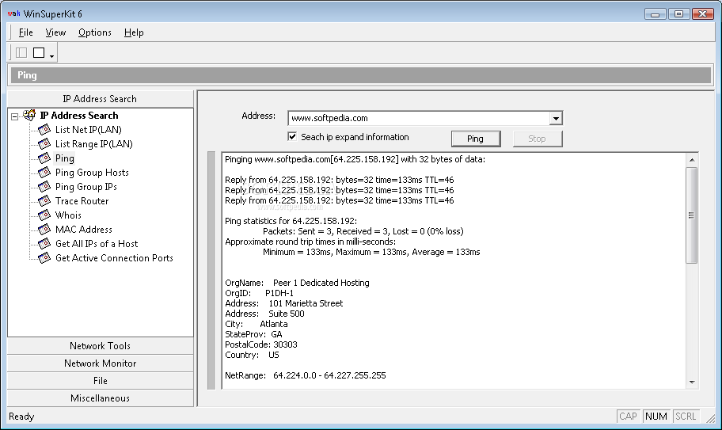Click the 'Pinging www.softpedia.com' output line
The width and height of the screenshot is (722, 430).
click(355, 160)
